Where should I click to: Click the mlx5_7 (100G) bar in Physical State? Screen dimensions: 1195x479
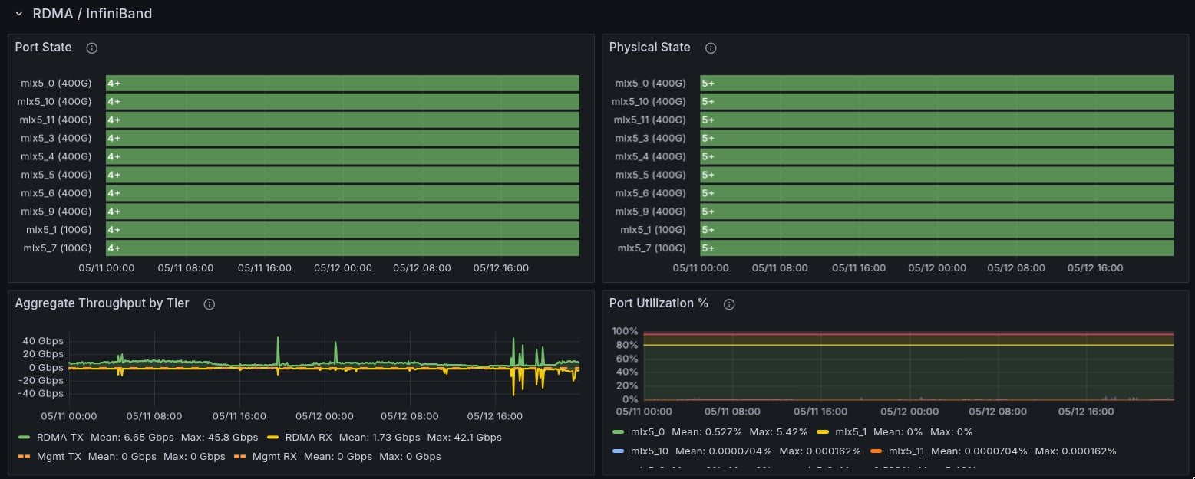[936, 248]
